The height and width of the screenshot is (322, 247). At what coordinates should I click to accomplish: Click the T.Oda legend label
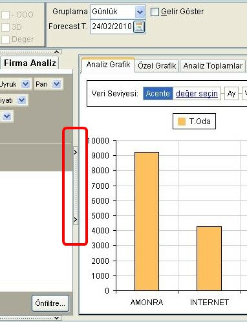coord(200,122)
